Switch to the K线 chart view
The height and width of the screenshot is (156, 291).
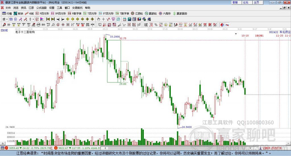pyautogui.click(x=29, y=14)
